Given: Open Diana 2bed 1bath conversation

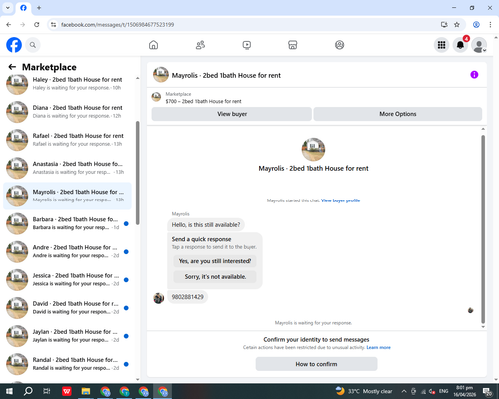Looking at the screenshot, I should pyautogui.click(x=68, y=112).
